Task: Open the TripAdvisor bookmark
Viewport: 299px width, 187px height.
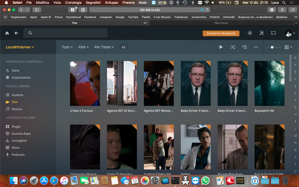Action: tap(181, 17)
